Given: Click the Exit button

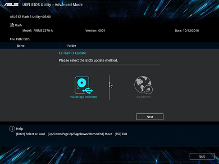Looking at the screenshot, I should tap(202, 156).
